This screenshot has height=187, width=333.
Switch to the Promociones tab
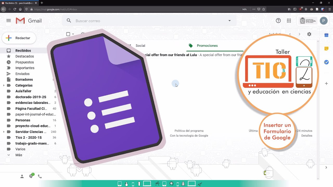pyautogui.click(x=207, y=45)
